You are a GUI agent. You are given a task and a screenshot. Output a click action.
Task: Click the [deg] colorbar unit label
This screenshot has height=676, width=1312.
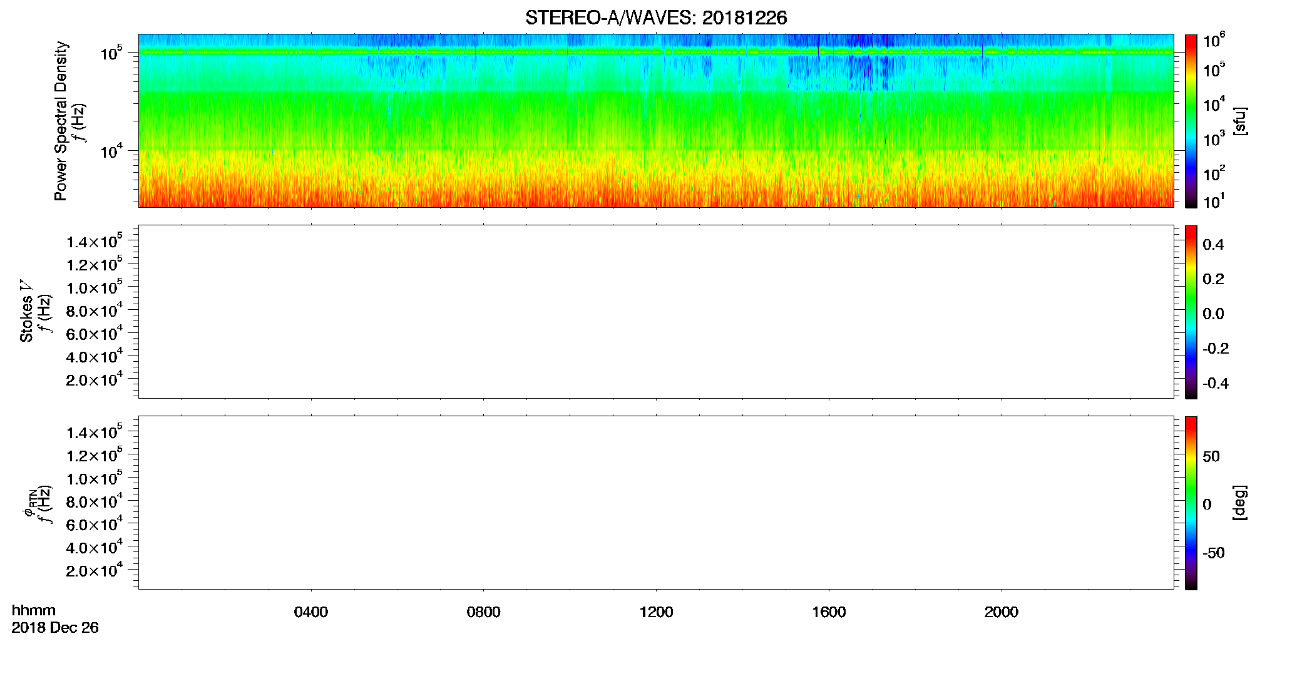click(x=1239, y=503)
